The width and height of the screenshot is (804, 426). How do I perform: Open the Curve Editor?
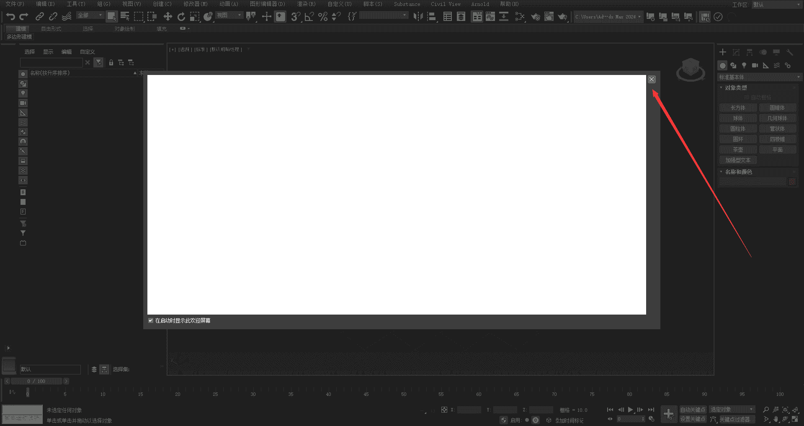(x=490, y=16)
